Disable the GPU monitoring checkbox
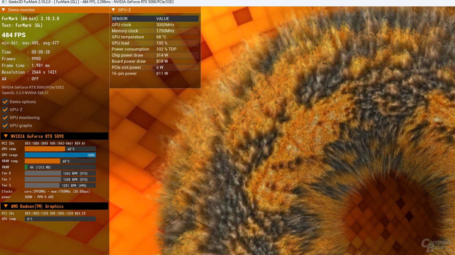 click(5, 118)
